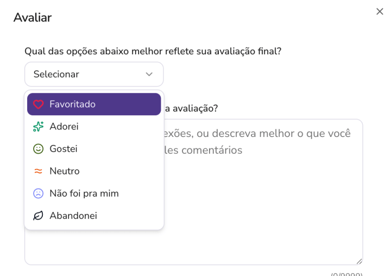Screen dimensions: 391x276
Task: Click the orange wavy Neutro icon
Action: tap(38, 171)
